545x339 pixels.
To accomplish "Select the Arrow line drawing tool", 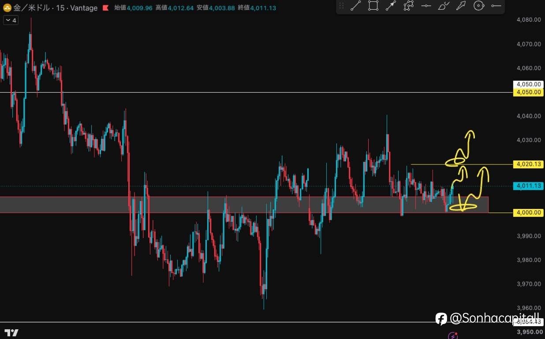I will pos(390,6).
